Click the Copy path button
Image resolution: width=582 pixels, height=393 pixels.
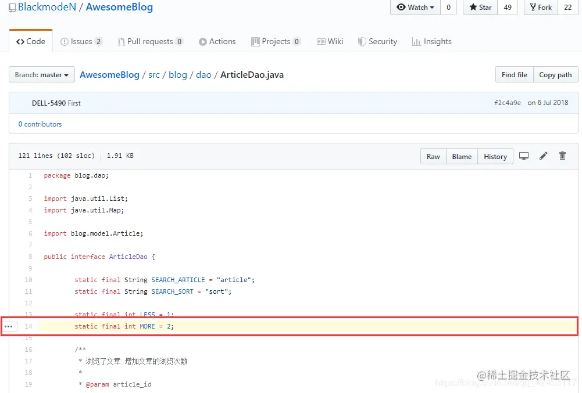[x=555, y=74]
